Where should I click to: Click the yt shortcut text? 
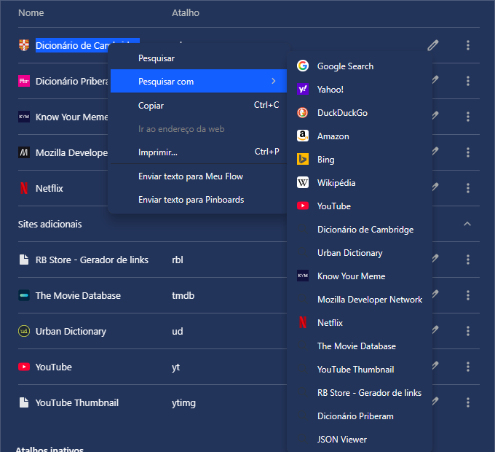point(176,367)
